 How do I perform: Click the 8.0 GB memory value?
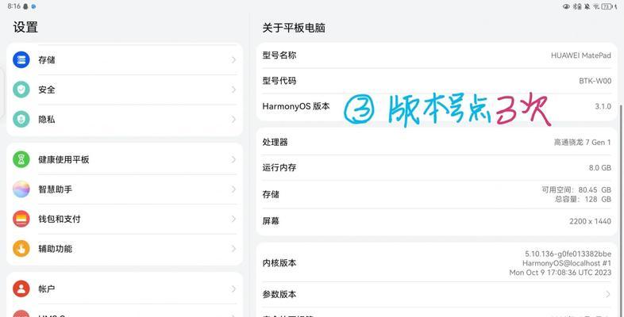pyautogui.click(x=599, y=168)
